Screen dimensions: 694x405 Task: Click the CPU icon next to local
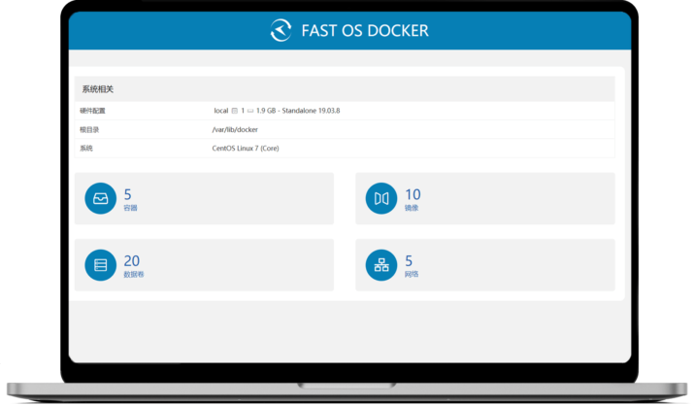[x=235, y=111]
